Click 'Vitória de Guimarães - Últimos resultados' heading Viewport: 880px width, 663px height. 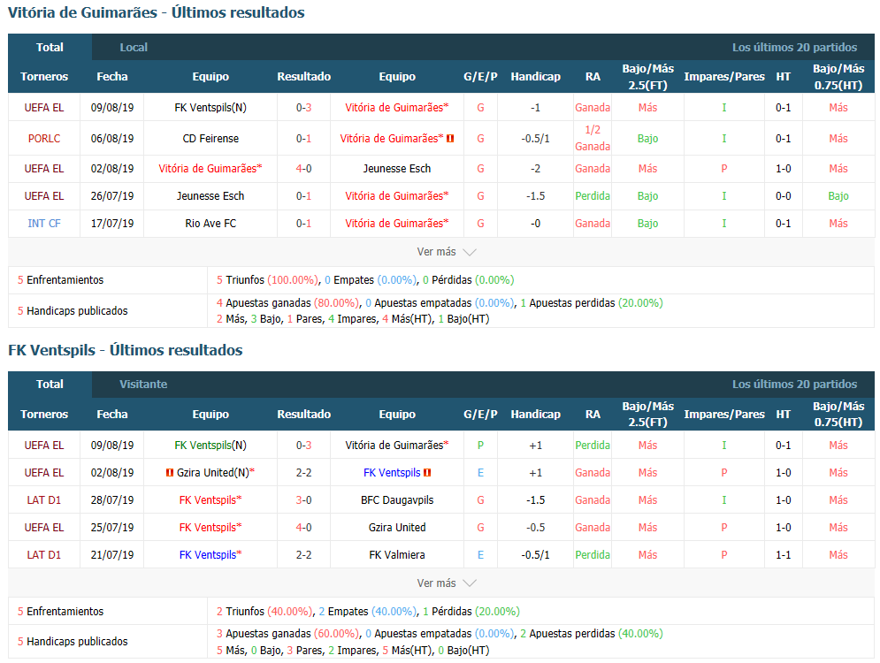coord(156,12)
